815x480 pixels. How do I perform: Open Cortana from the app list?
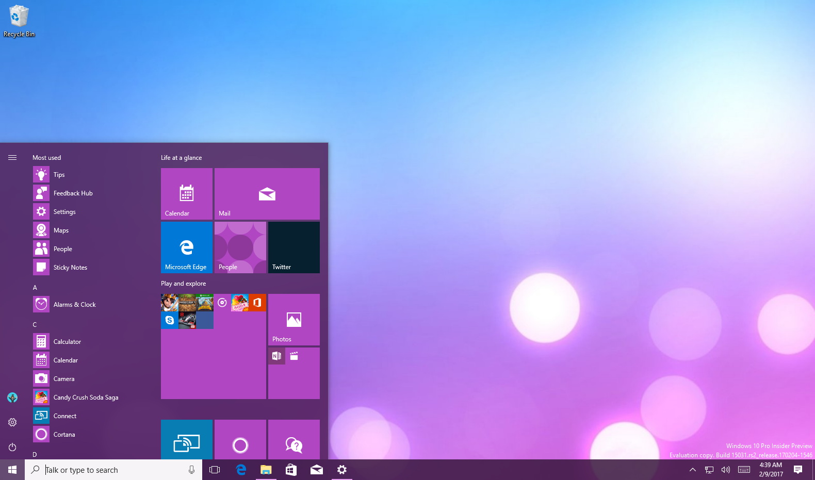[93, 435]
